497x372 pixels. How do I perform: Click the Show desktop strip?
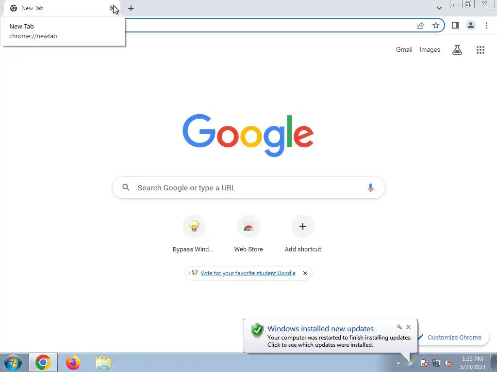494,362
